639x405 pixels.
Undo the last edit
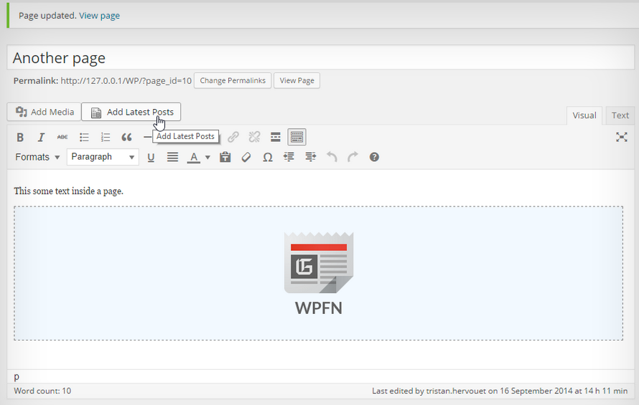click(332, 157)
